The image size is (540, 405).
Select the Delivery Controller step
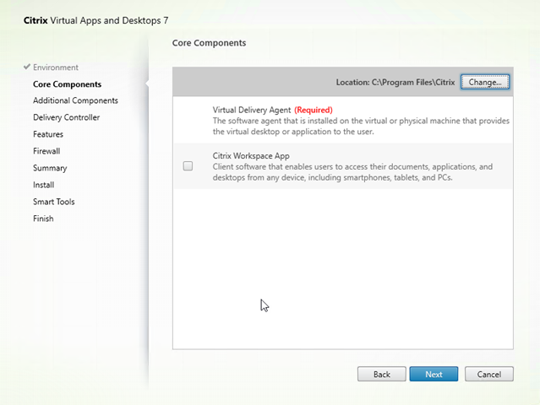67,117
